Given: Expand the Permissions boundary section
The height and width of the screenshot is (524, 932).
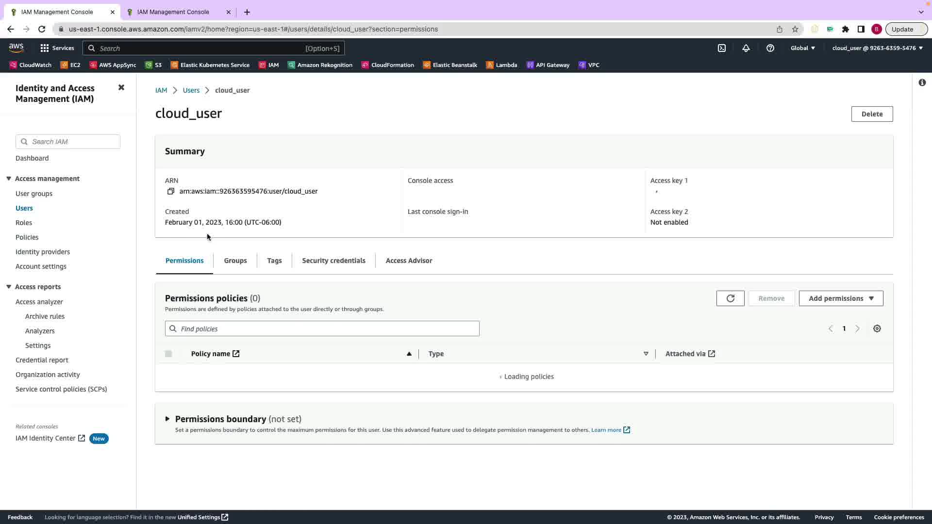Looking at the screenshot, I should tap(167, 419).
